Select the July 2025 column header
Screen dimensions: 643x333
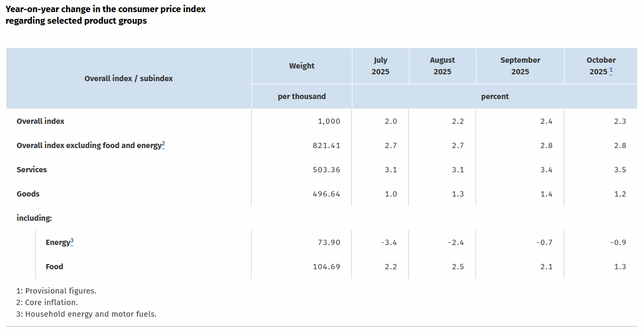point(380,66)
